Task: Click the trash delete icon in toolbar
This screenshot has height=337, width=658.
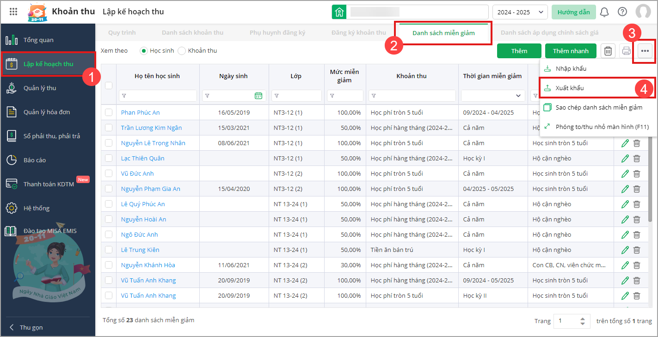Action: coord(608,51)
